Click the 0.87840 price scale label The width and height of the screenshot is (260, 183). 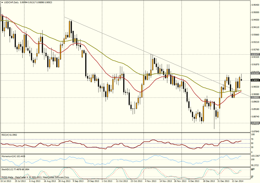[255, 131]
